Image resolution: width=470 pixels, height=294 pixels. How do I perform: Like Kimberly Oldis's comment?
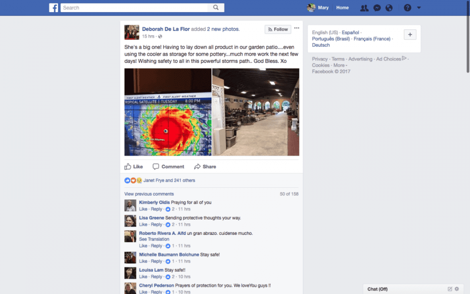click(143, 209)
